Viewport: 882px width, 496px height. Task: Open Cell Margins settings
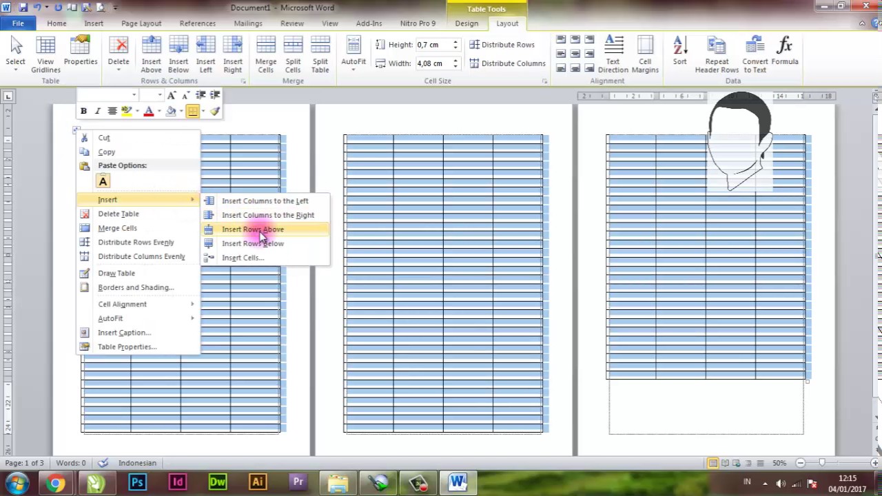pos(645,54)
